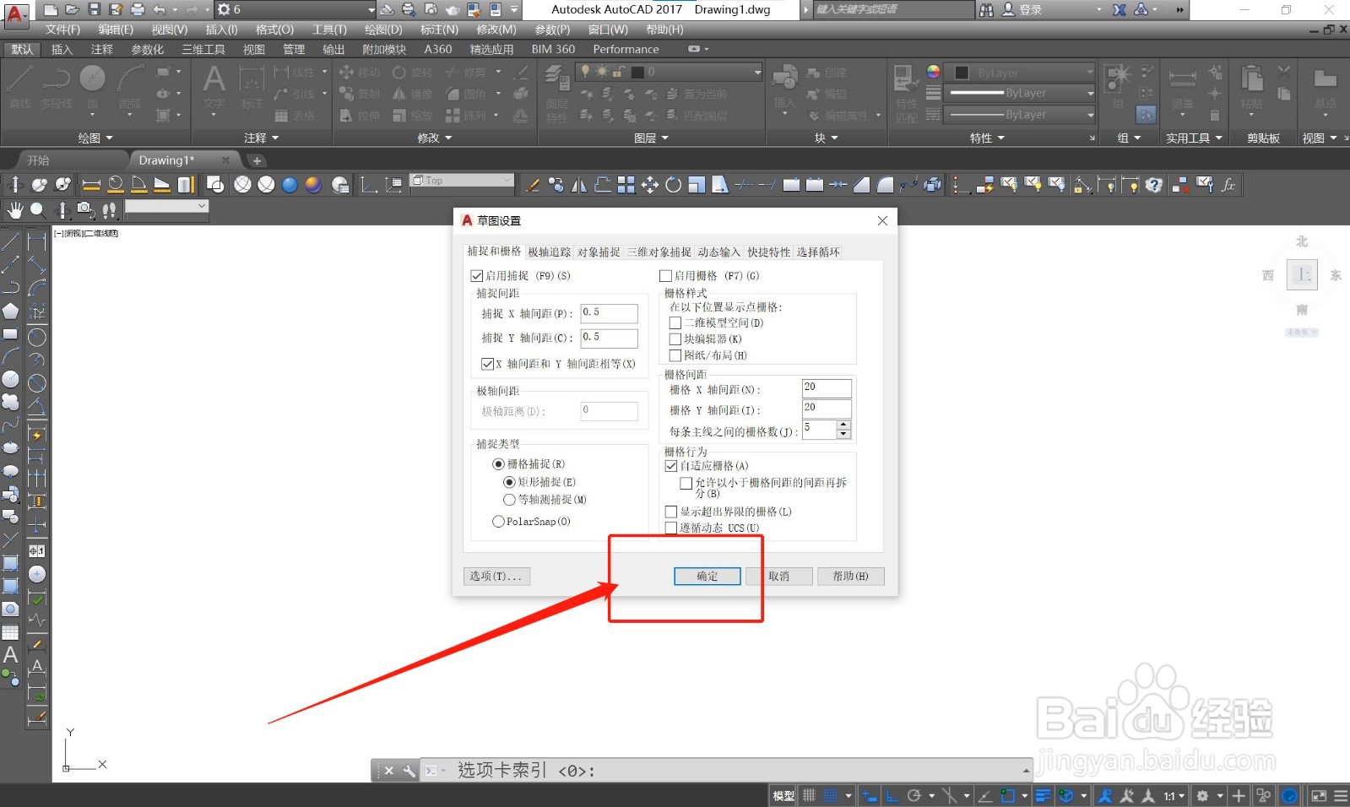Click the Move crossed-arrows icon in toolbar

pyautogui.click(x=650, y=184)
